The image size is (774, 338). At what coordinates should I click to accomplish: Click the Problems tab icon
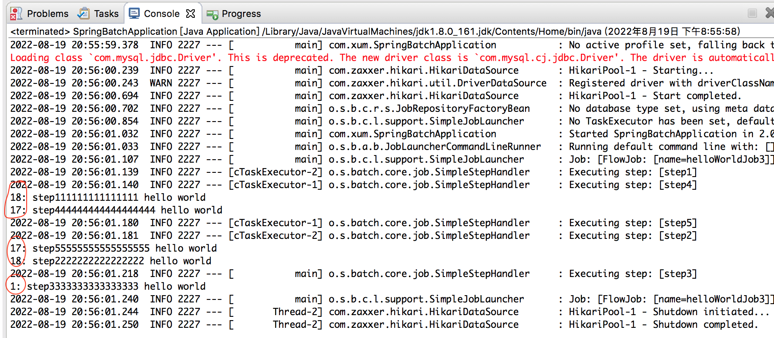point(16,14)
